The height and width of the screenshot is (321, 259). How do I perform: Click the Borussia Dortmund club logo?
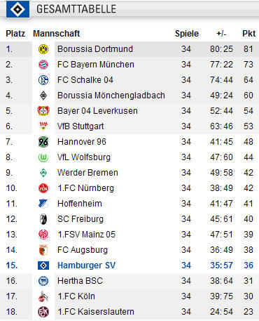click(x=43, y=49)
